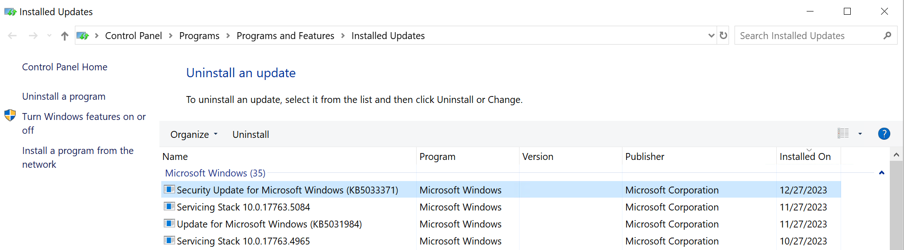Click the search magnifier icon
Screen dimensions: 910x250
point(887,35)
